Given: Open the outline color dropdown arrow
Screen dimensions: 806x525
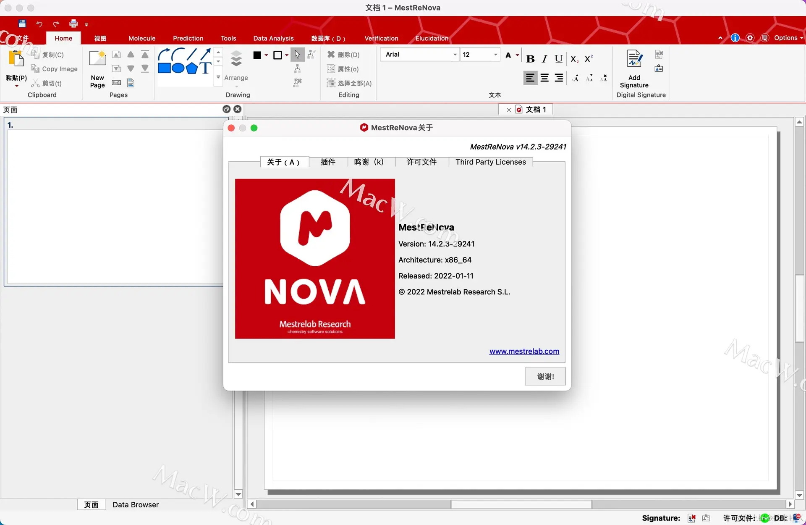Looking at the screenshot, I should pos(287,55).
